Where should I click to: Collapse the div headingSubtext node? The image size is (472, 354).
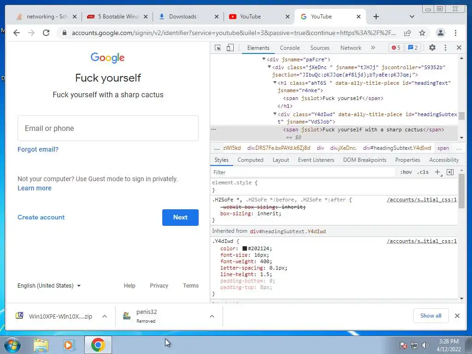coord(275,114)
